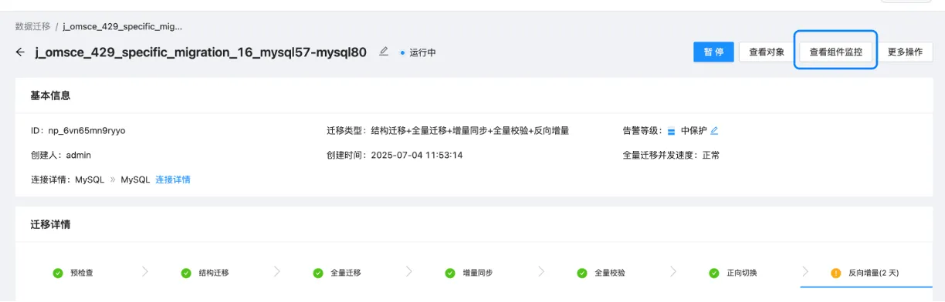945x302 pixels.
Task: Click the 查看对象 button
Action: 767,52
